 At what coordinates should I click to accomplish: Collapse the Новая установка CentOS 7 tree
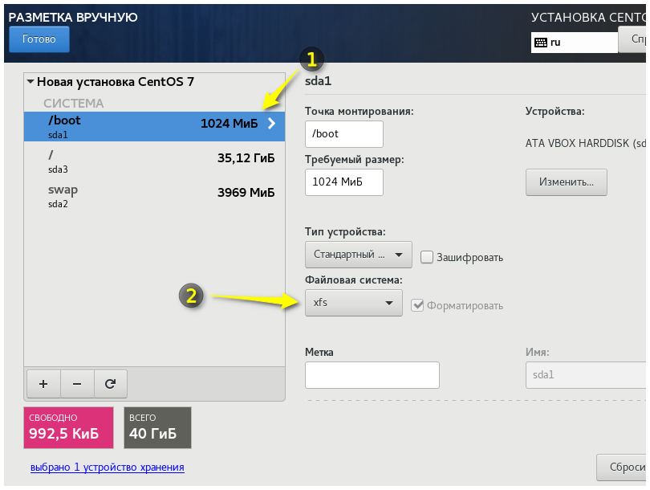(30, 82)
